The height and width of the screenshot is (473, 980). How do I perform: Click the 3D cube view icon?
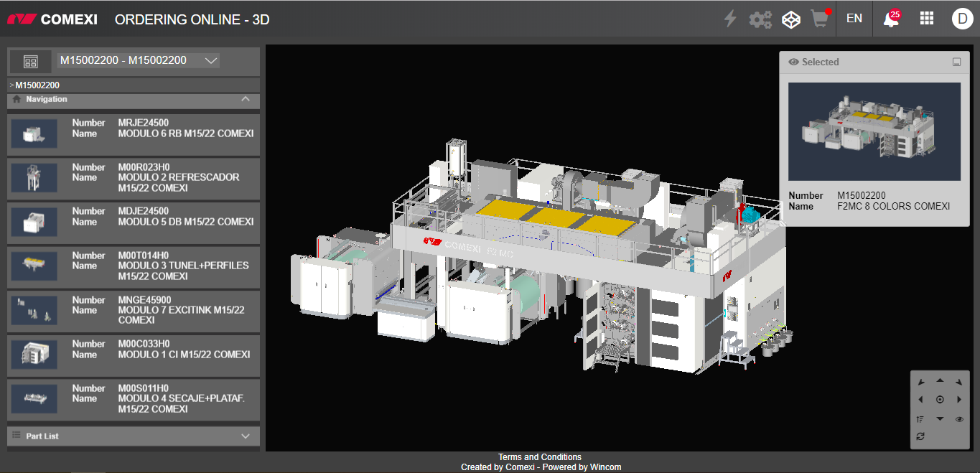[790, 19]
